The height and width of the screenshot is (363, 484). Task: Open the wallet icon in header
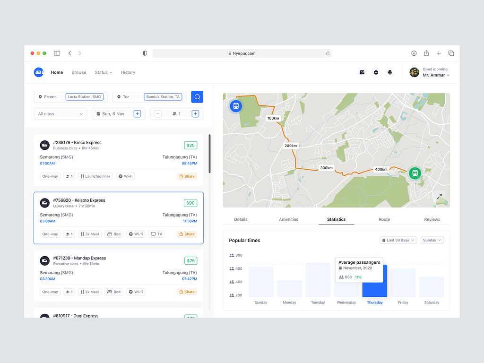(362, 72)
